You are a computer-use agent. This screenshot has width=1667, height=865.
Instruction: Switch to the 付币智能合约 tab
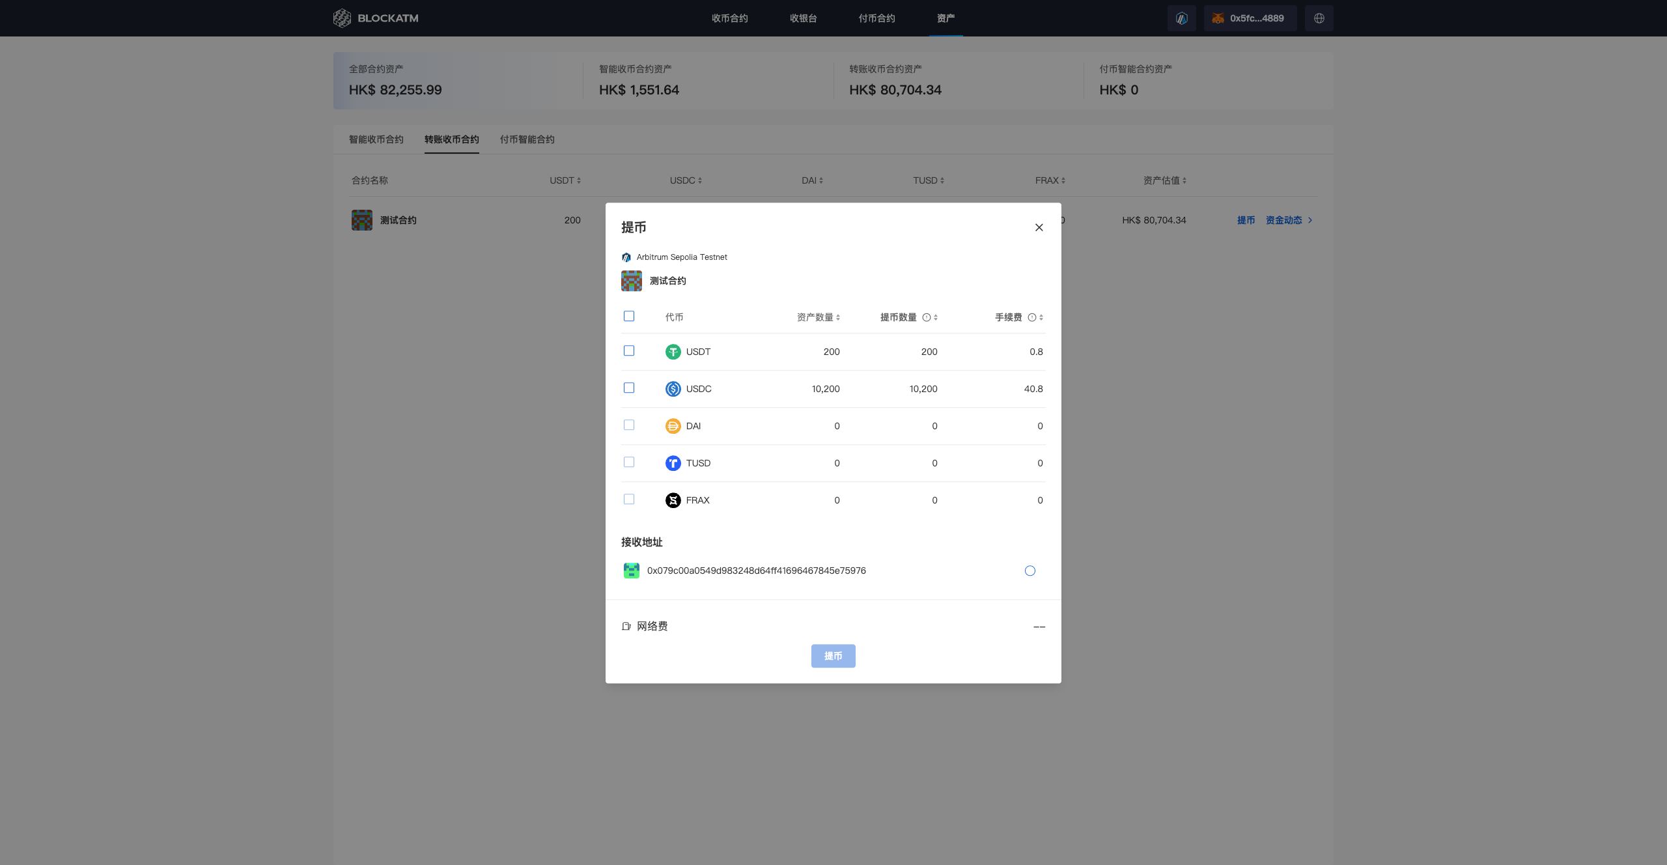(x=527, y=139)
